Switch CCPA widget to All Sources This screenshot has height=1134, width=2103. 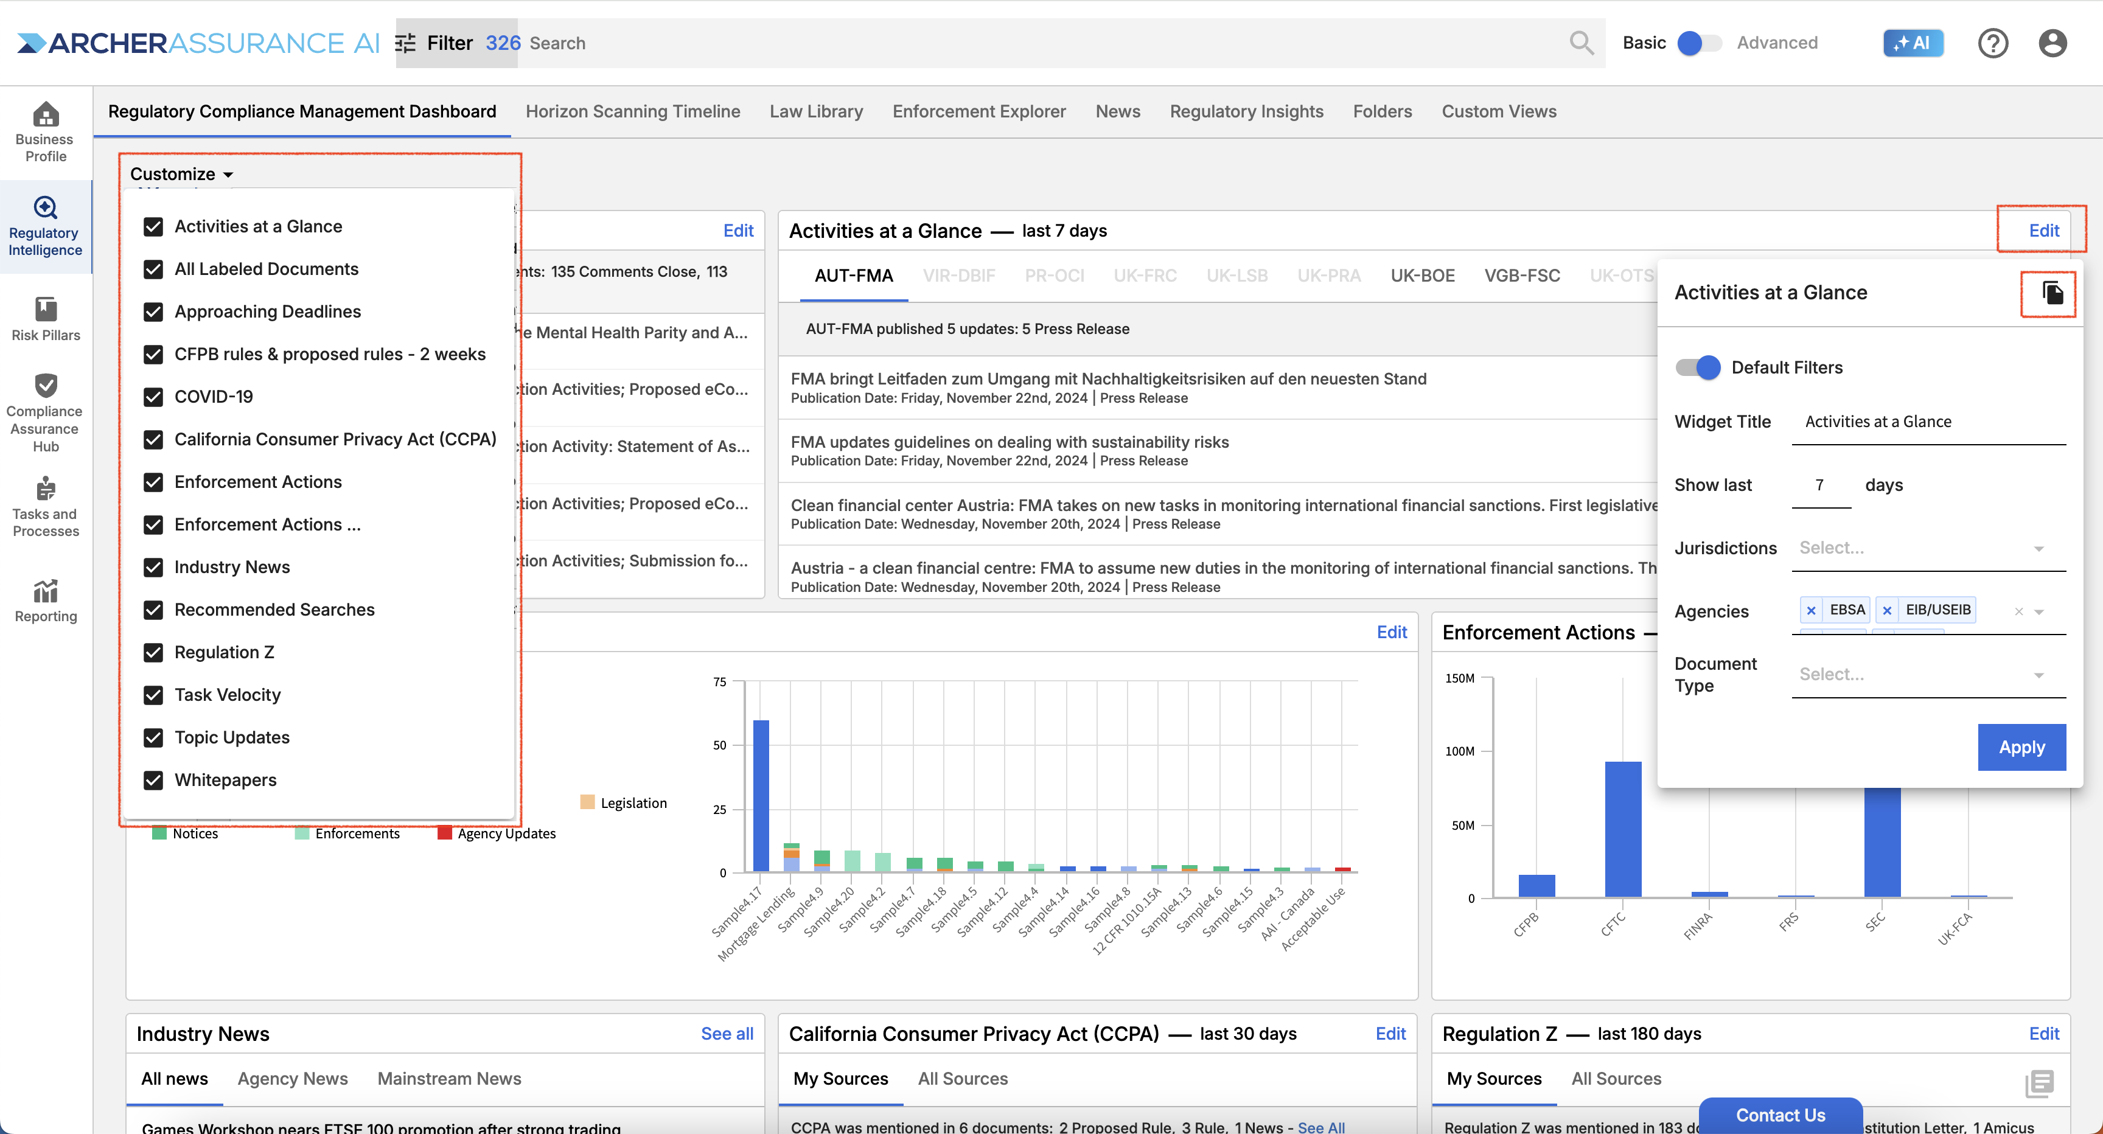coord(963,1079)
